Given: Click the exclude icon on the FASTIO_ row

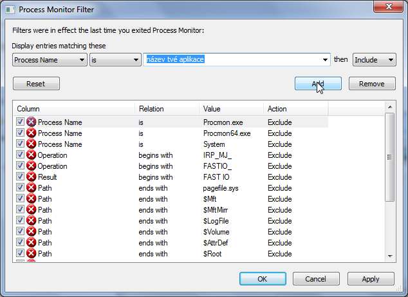Looking at the screenshot, I should coord(31,166).
